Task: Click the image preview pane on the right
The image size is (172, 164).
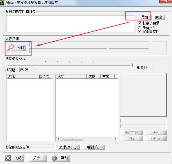Action: [143, 95]
